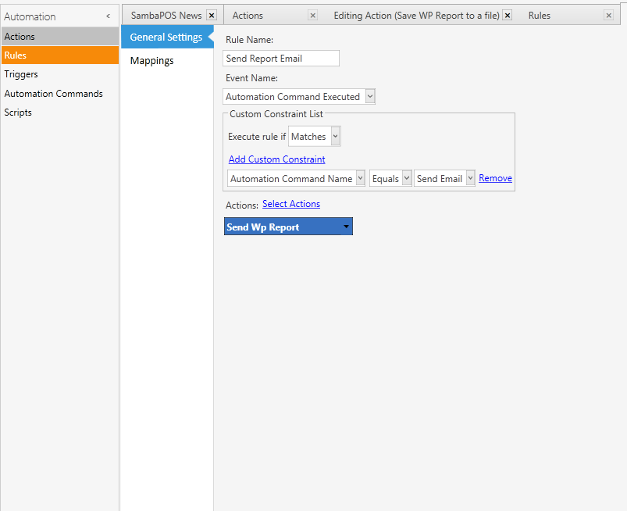Select the Mappings section

coord(152,61)
